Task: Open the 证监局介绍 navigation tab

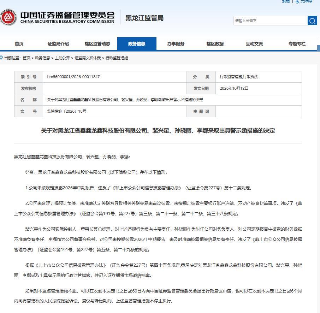Action: (x=58, y=44)
